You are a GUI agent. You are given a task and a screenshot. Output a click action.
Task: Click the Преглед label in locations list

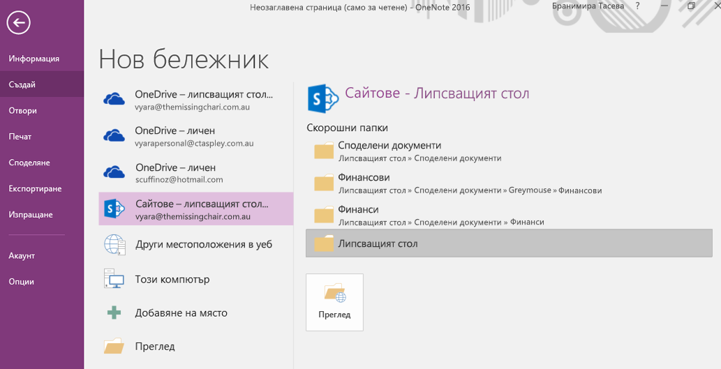[155, 347]
